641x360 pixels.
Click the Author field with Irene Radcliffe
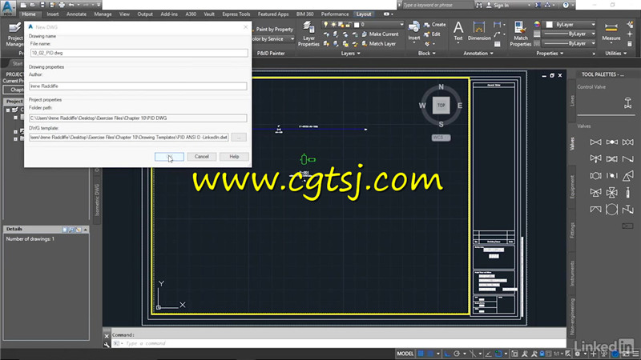[138, 86]
